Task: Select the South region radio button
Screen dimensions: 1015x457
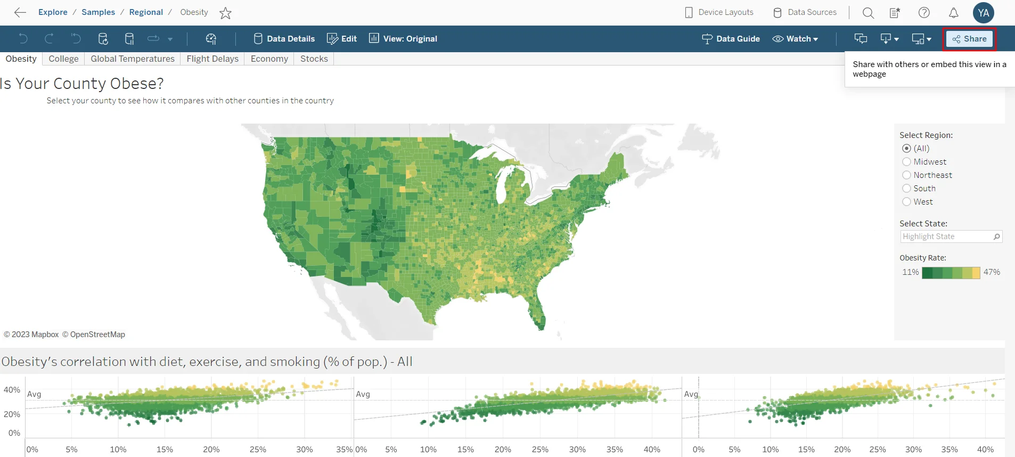Action: click(906, 189)
